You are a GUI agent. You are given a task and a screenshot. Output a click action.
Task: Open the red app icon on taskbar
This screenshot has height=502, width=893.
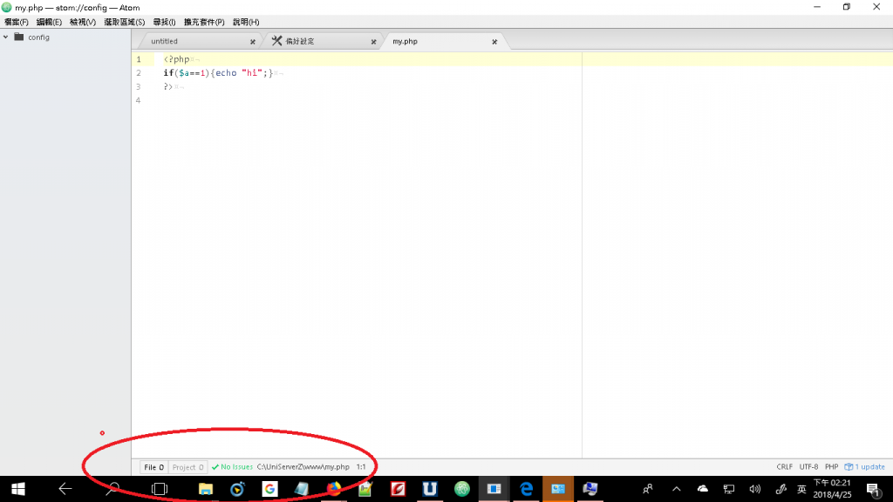coord(398,489)
